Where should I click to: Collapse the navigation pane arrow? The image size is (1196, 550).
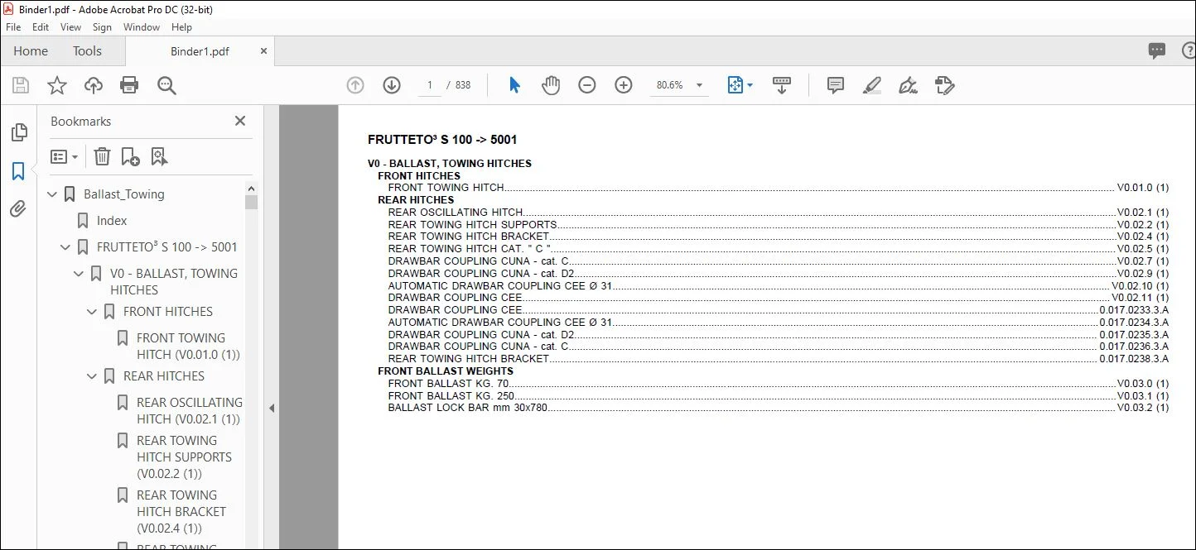coord(271,408)
